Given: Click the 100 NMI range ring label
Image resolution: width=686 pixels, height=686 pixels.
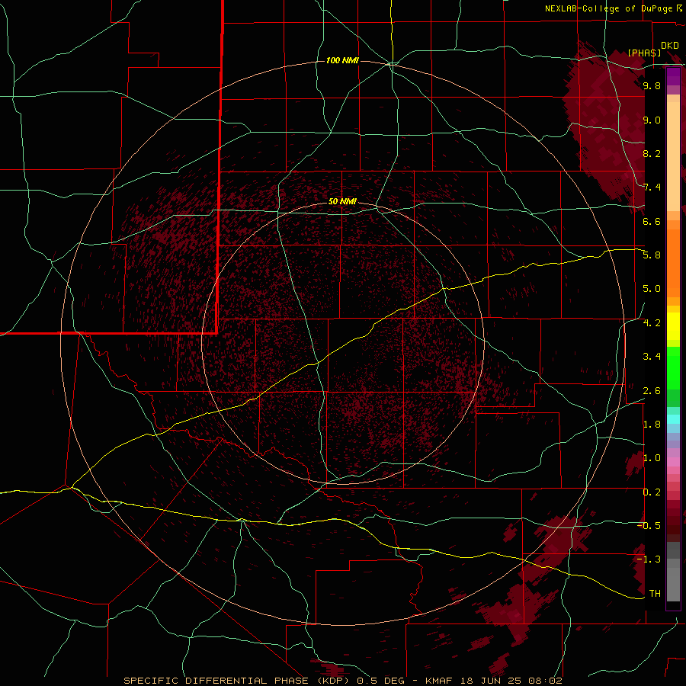Looking at the screenshot, I should pyautogui.click(x=342, y=60).
